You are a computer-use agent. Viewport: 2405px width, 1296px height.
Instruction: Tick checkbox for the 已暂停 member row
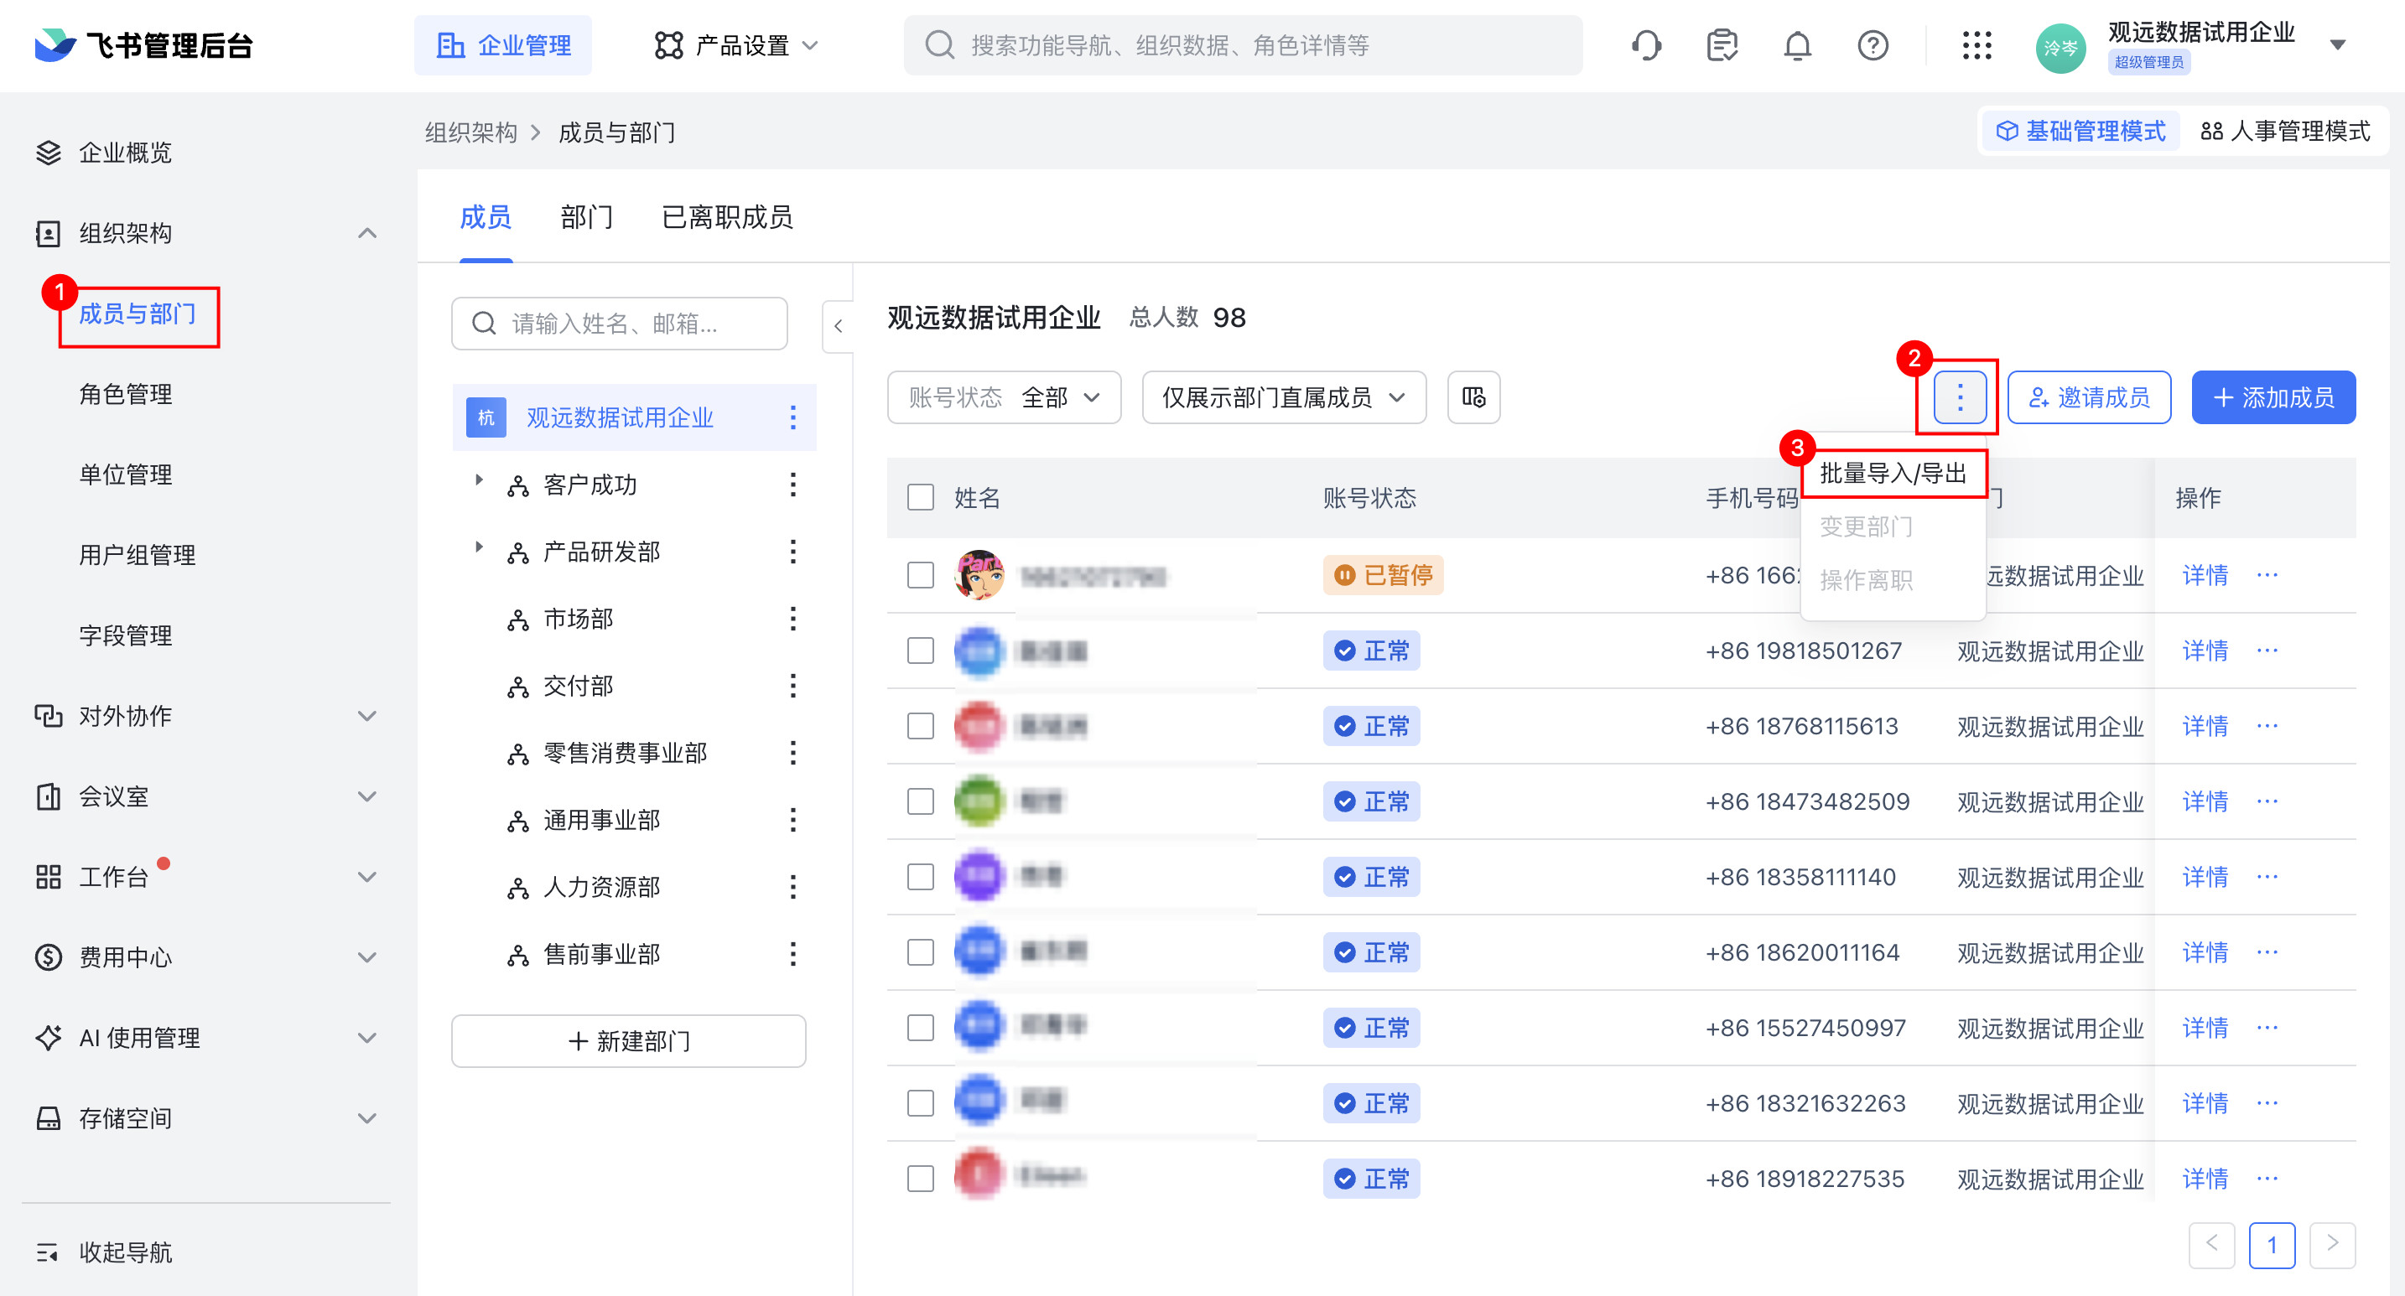(x=921, y=575)
